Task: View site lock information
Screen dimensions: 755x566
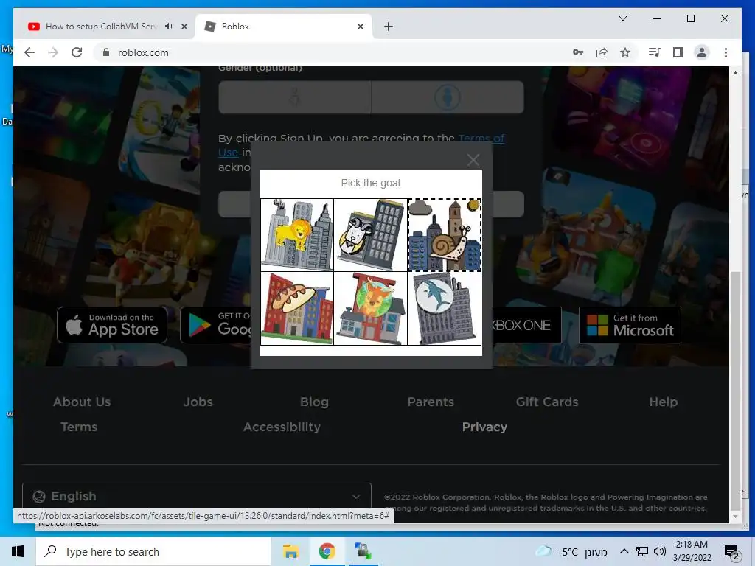Action: [x=106, y=52]
